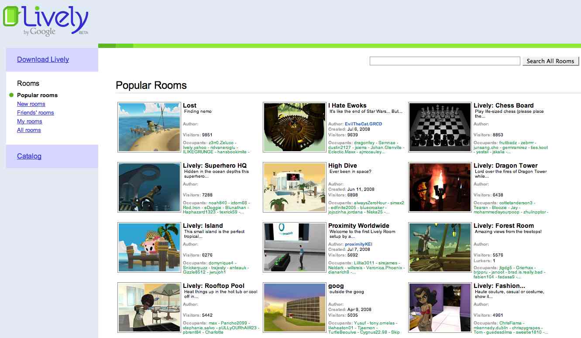
Task: Click the High Dive room title
Action: click(x=343, y=166)
